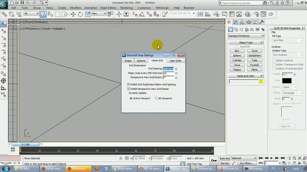Click the Set Key button
The height and width of the screenshot is (172, 307).
click(x=225, y=163)
